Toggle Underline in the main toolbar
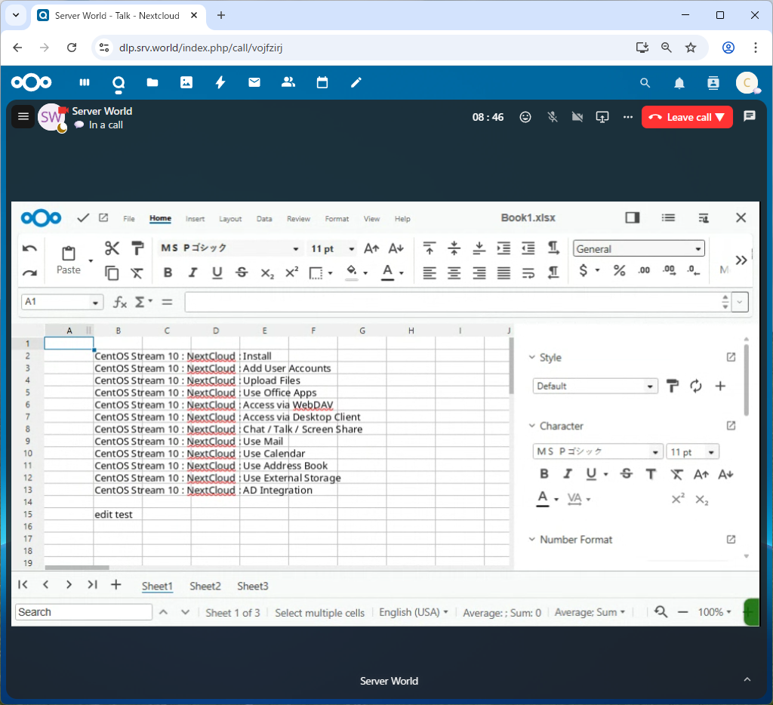The image size is (773, 705). (x=217, y=272)
